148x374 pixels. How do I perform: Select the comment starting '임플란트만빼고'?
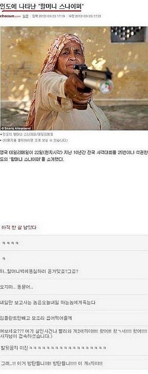coord(74,318)
